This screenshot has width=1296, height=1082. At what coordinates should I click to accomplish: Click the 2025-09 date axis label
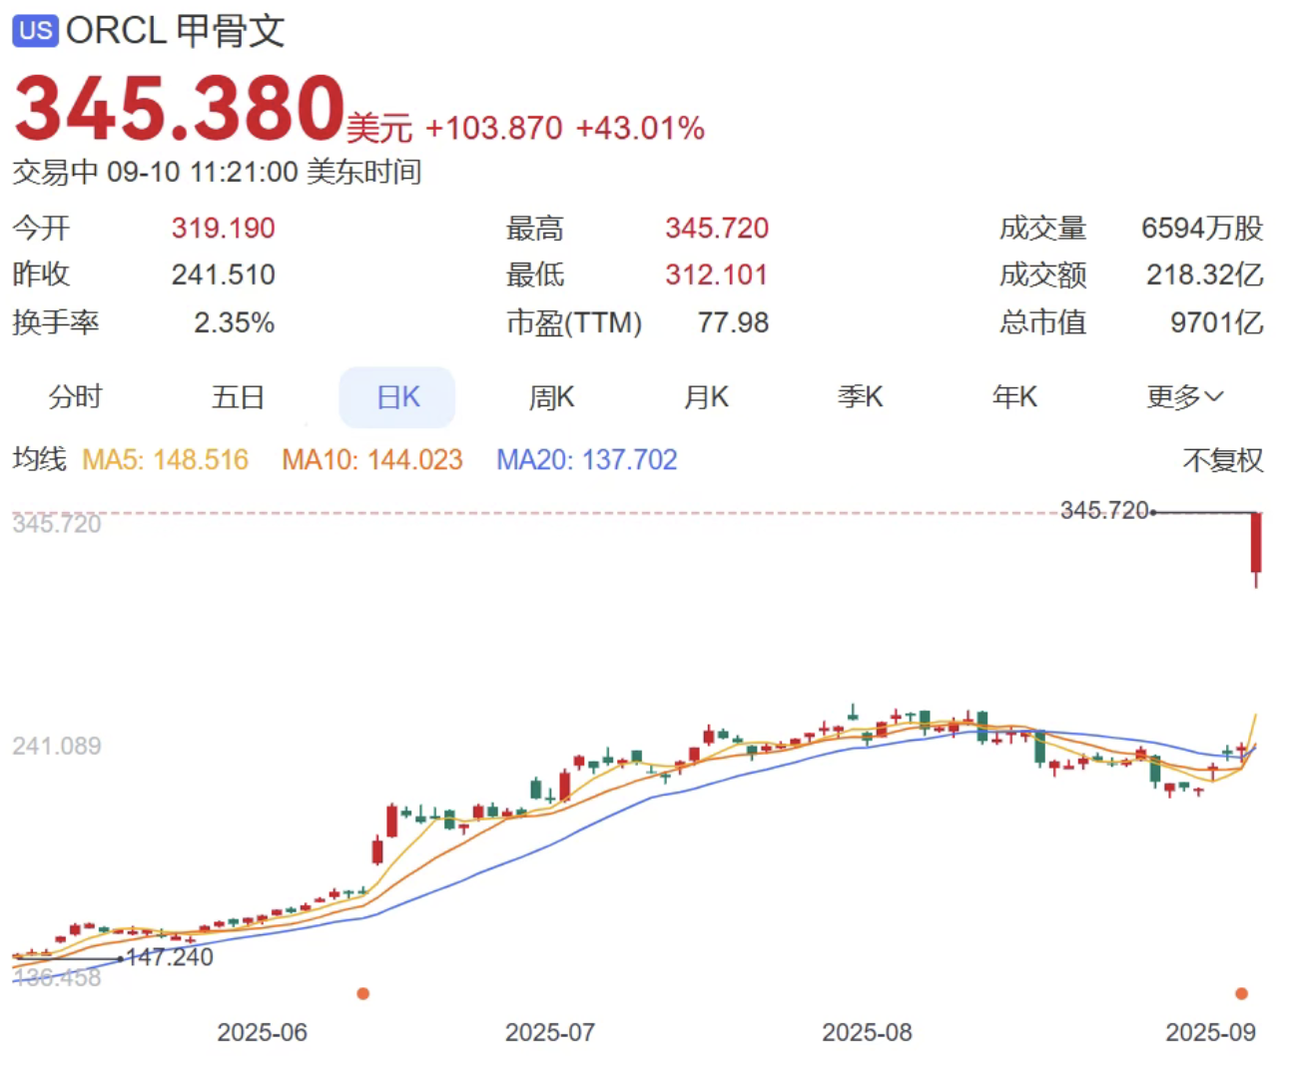(1210, 1032)
